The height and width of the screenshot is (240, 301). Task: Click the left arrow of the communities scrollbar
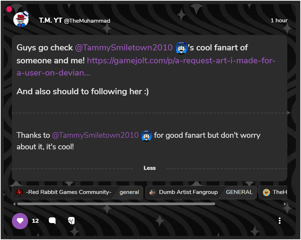[14, 204]
